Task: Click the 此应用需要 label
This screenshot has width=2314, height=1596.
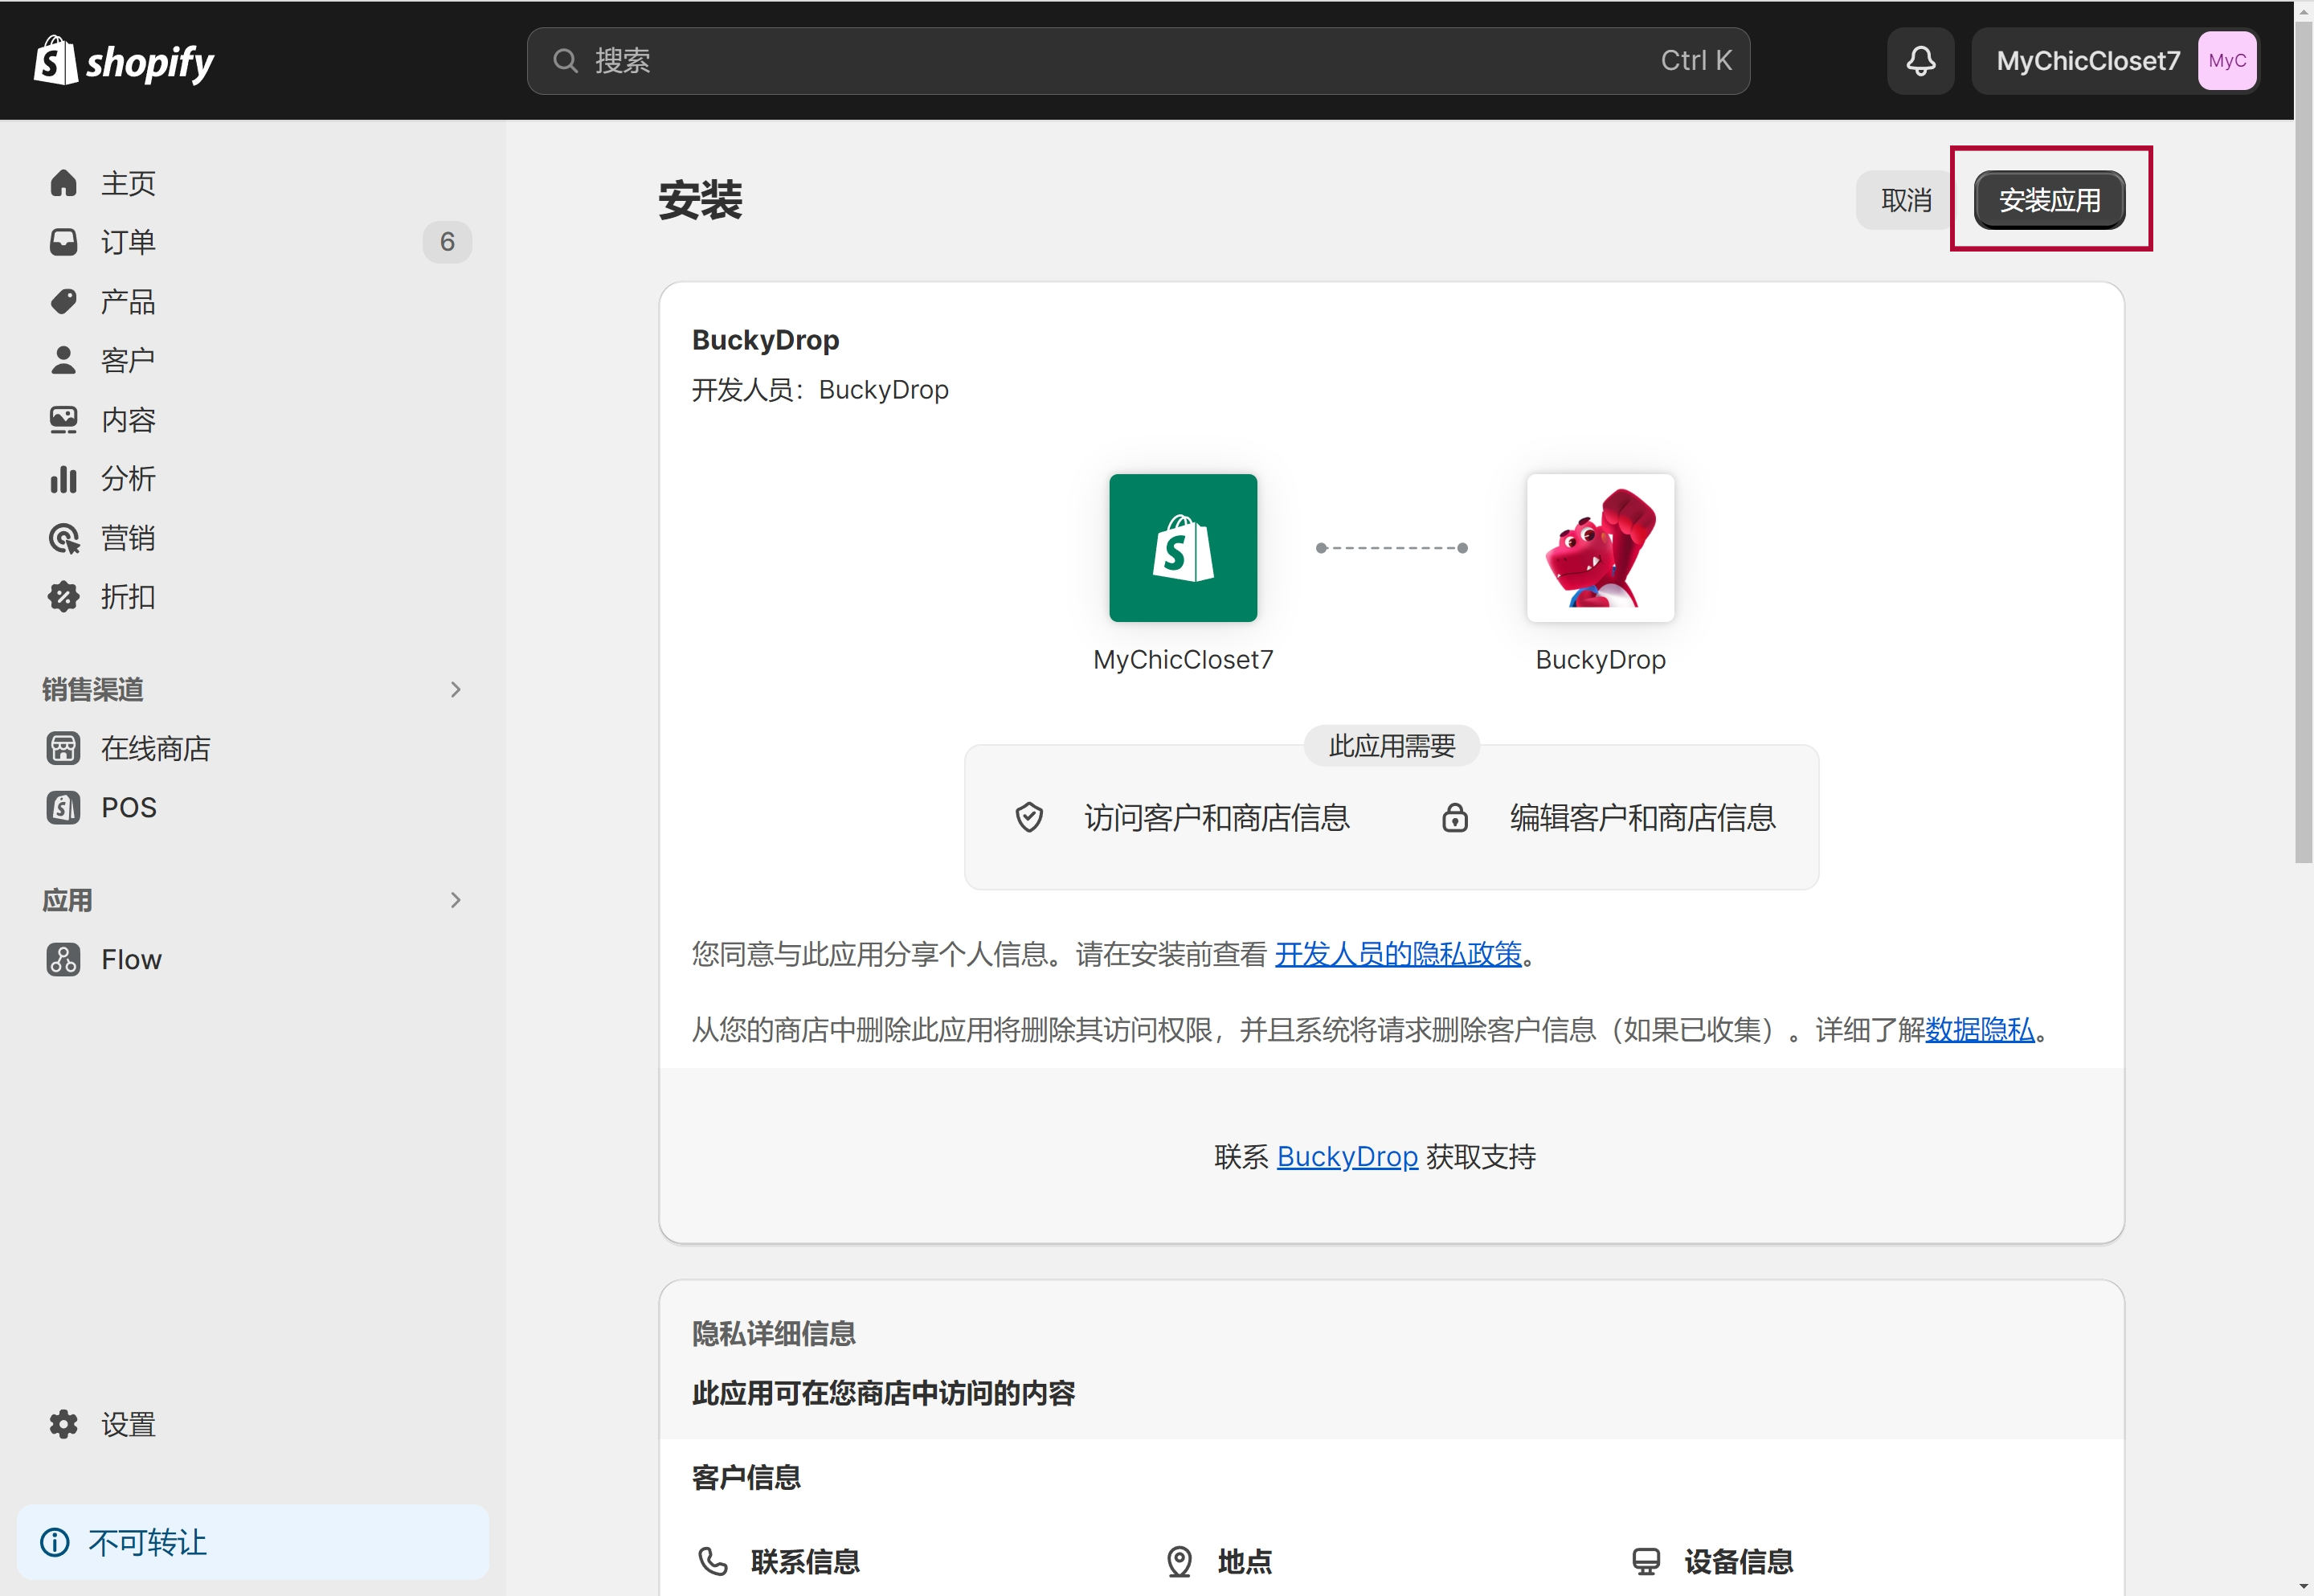Action: pyautogui.click(x=1392, y=746)
